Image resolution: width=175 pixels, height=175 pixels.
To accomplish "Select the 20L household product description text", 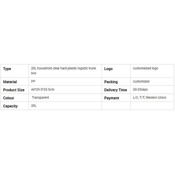I will click(x=63, y=71).
